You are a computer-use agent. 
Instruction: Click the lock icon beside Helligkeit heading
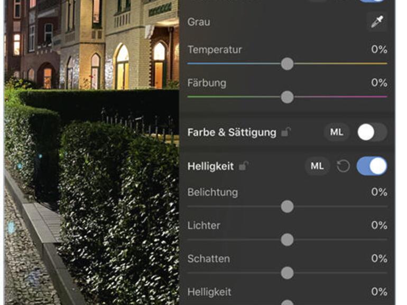[243, 166]
